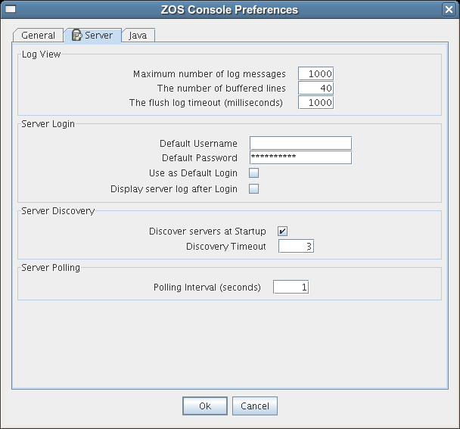Image resolution: width=460 pixels, height=429 pixels.
Task: Close the ZOS Console Preferences dialog
Action: pyautogui.click(x=449, y=10)
